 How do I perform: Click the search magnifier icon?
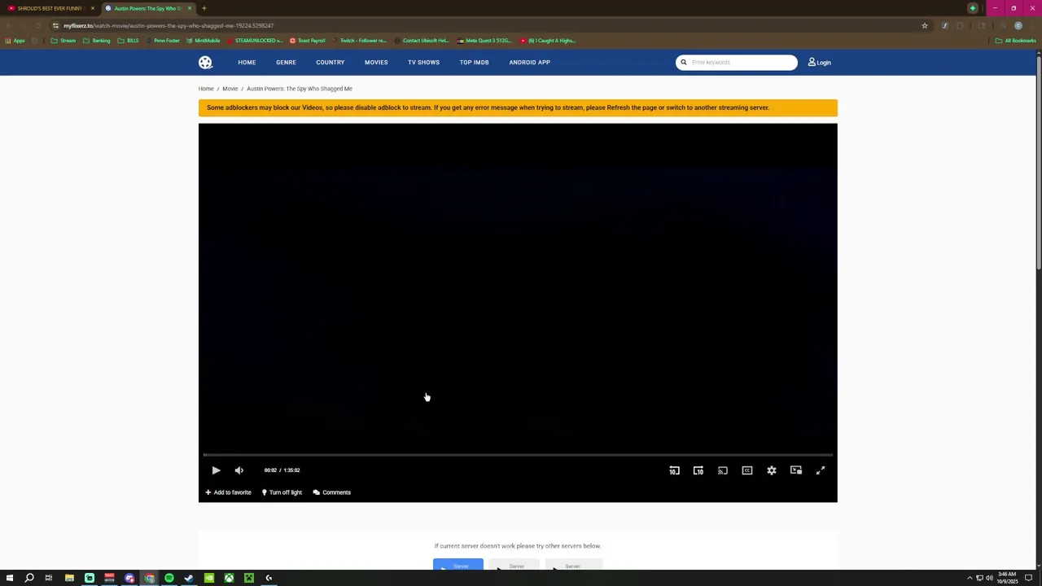pos(684,63)
